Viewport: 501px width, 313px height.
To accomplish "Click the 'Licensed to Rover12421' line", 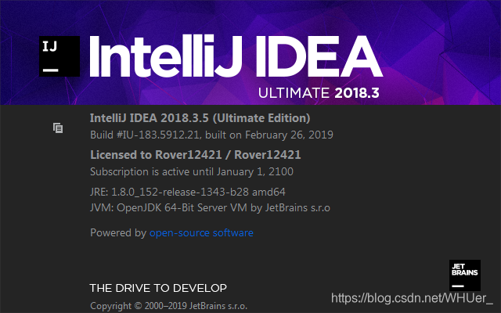I will pyautogui.click(x=195, y=155).
